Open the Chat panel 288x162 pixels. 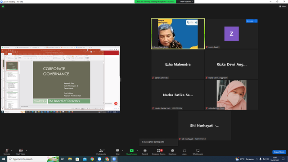117,152
